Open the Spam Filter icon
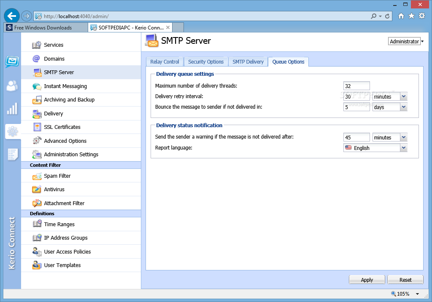Image resolution: width=432 pixels, height=302 pixels. [37, 176]
